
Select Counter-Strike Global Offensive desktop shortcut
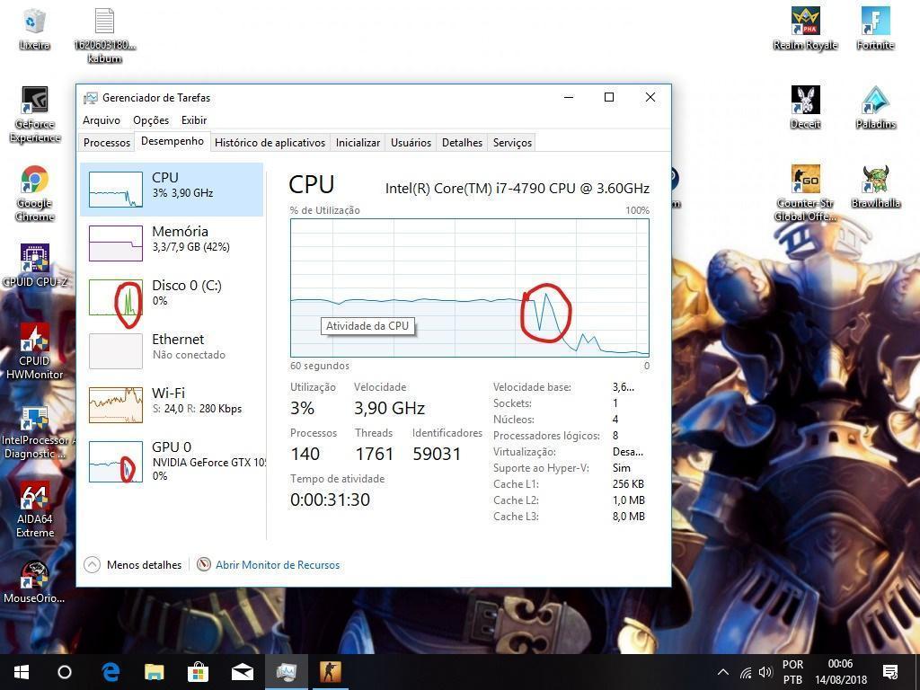click(x=805, y=193)
